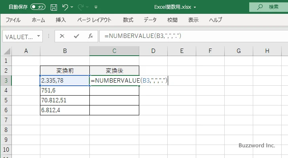Click the Save floppy disk icon
The image size is (288, 158).
[x=54, y=7]
